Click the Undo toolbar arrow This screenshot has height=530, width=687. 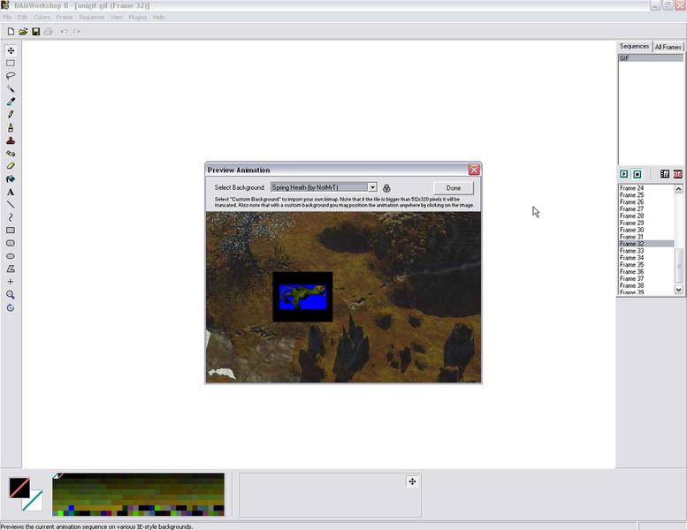click(64, 32)
